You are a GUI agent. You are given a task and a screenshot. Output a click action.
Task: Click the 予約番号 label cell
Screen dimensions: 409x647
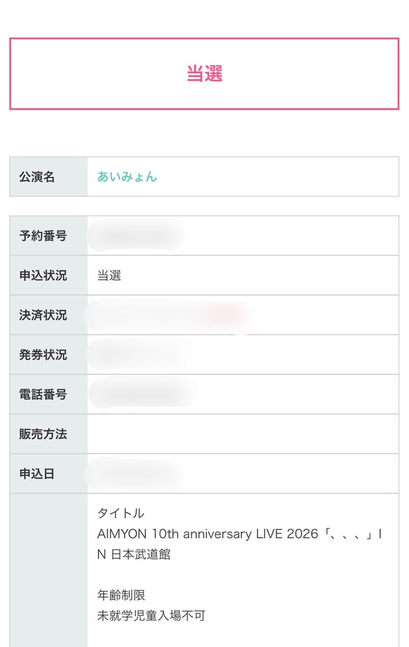(x=48, y=236)
